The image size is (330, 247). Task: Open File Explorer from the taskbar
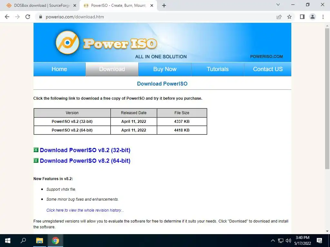pyautogui.click(x=39, y=241)
